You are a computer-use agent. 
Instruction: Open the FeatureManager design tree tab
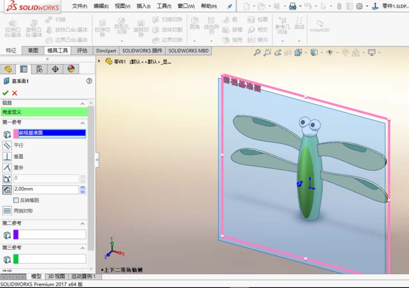[8, 69]
